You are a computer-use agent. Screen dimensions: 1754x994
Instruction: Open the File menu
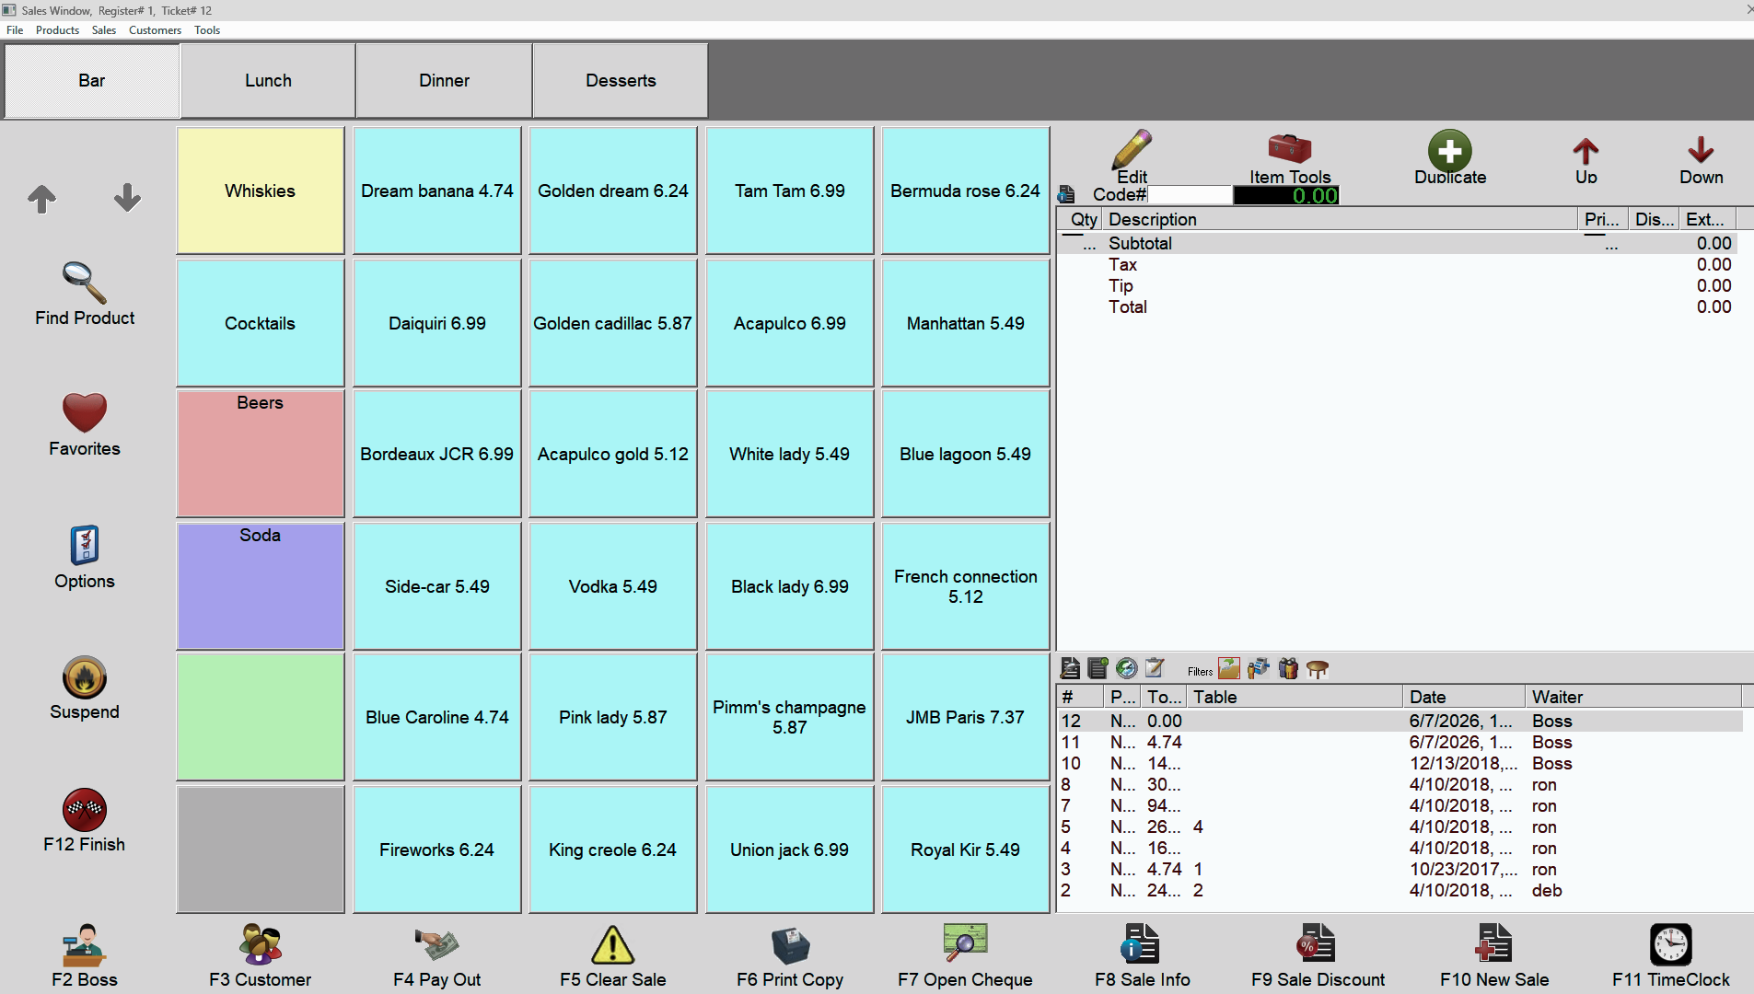[x=15, y=29]
